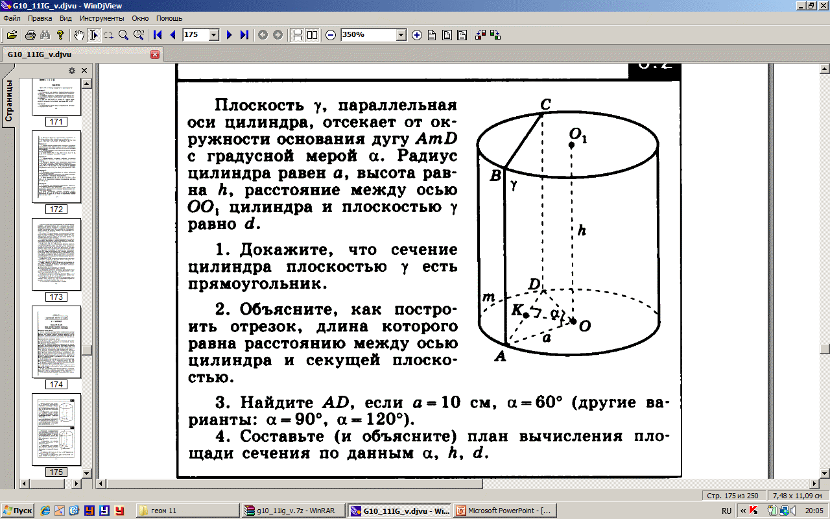
Task: Select the magnifier Zoom tool
Action: 123,35
